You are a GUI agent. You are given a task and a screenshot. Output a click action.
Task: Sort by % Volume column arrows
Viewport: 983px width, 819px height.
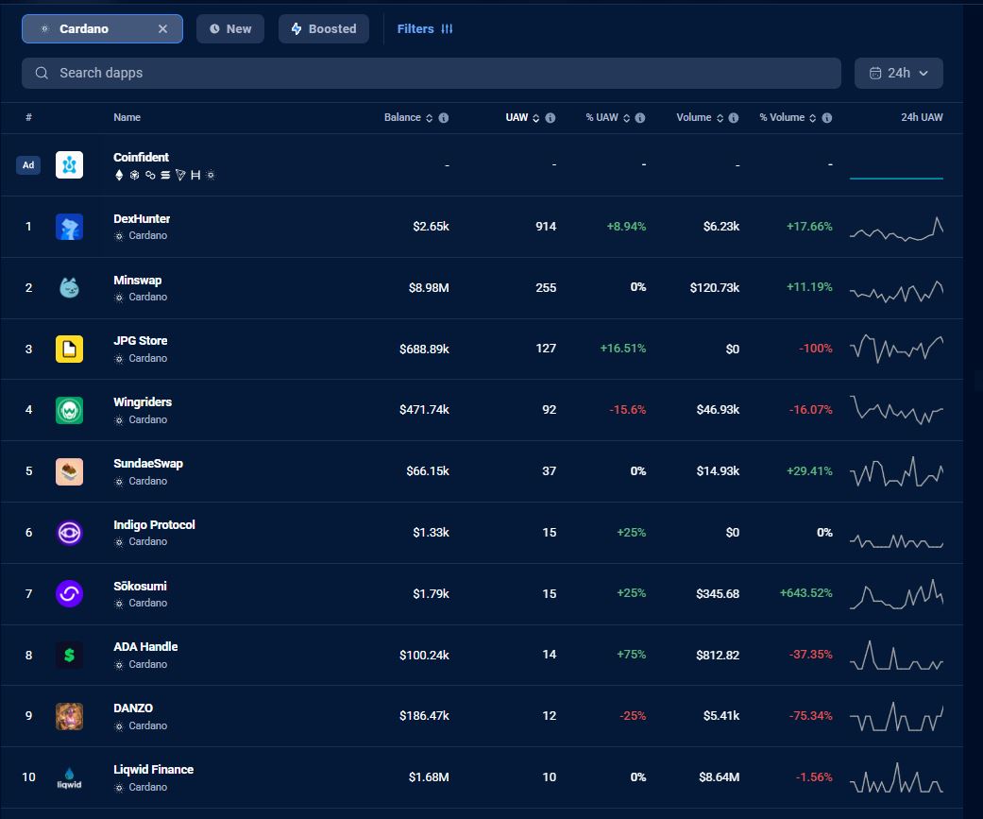point(812,118)
